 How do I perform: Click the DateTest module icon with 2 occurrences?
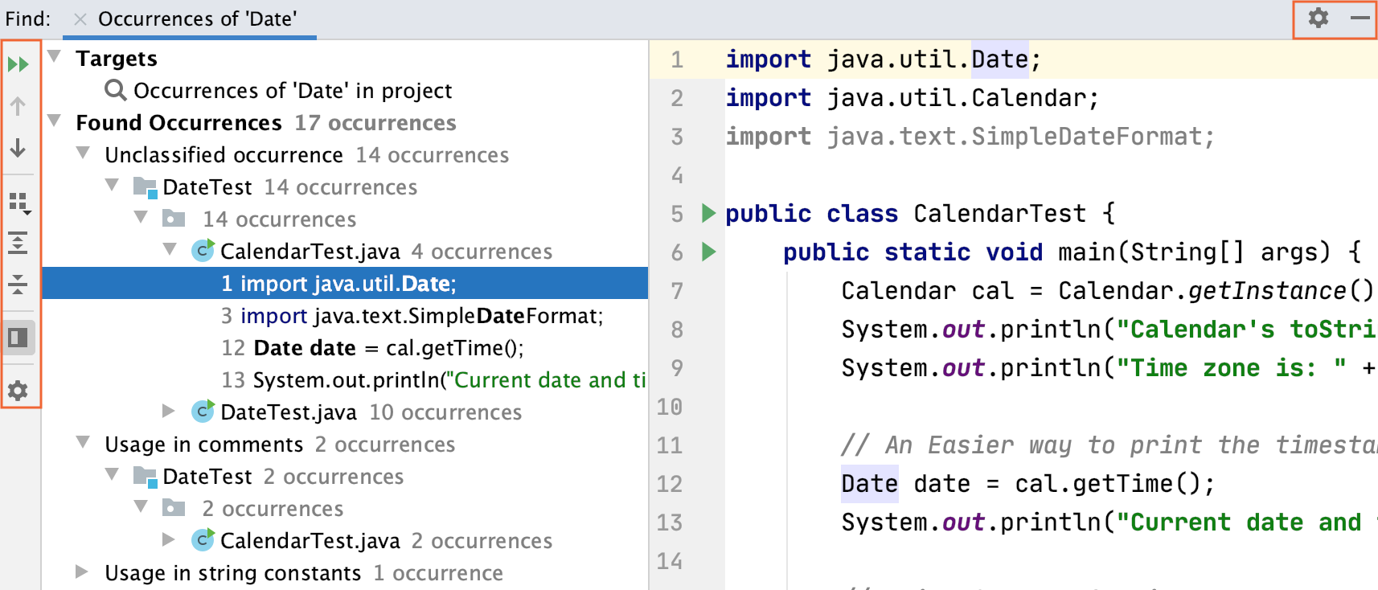click(146, 477)
